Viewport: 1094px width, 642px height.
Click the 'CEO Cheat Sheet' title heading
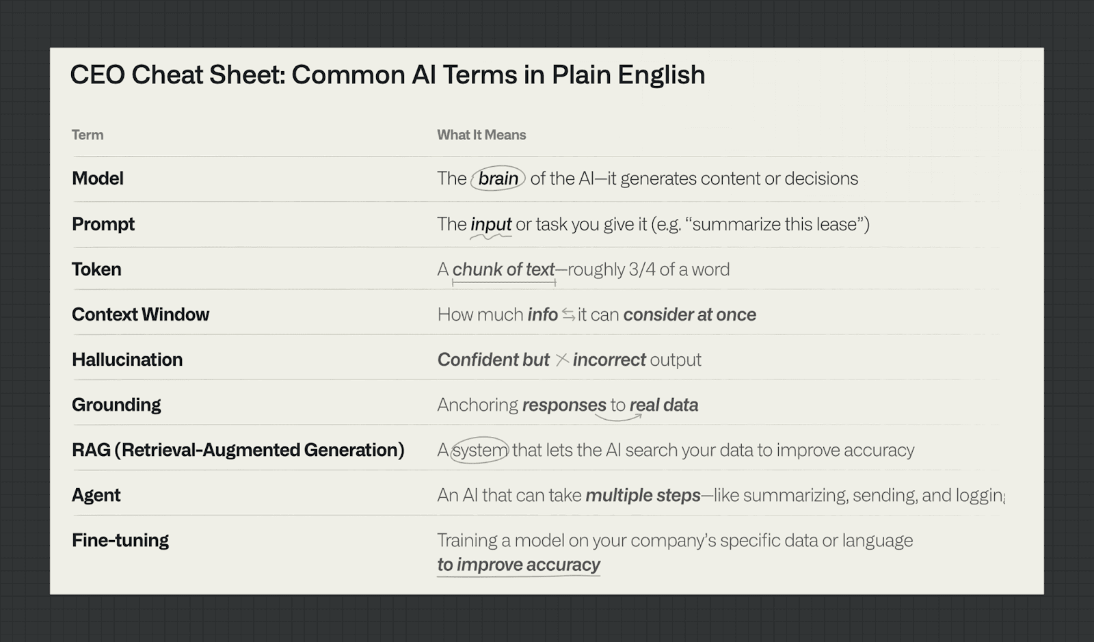coord(387,75)
